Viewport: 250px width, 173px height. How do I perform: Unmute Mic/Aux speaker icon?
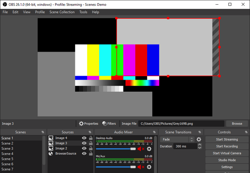(x=141, y=167)
